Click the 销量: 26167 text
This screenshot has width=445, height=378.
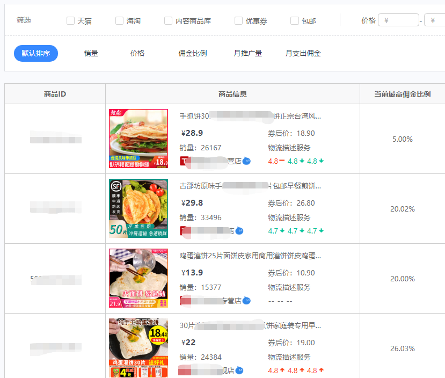[x=200, y=148]
